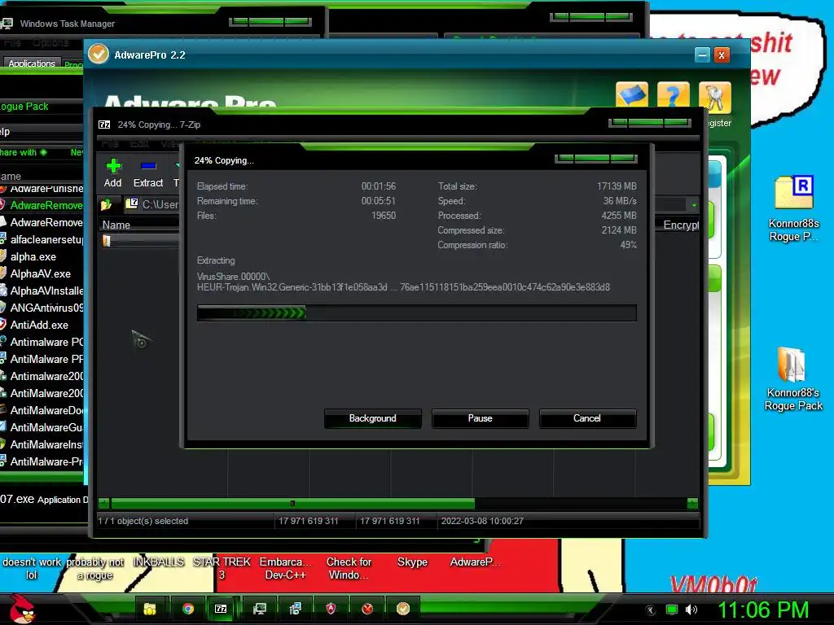The width and height of the screenshot is (834, 625).
Task: Click the red X circle taskbar icon
Action: (x=367, y=609)
